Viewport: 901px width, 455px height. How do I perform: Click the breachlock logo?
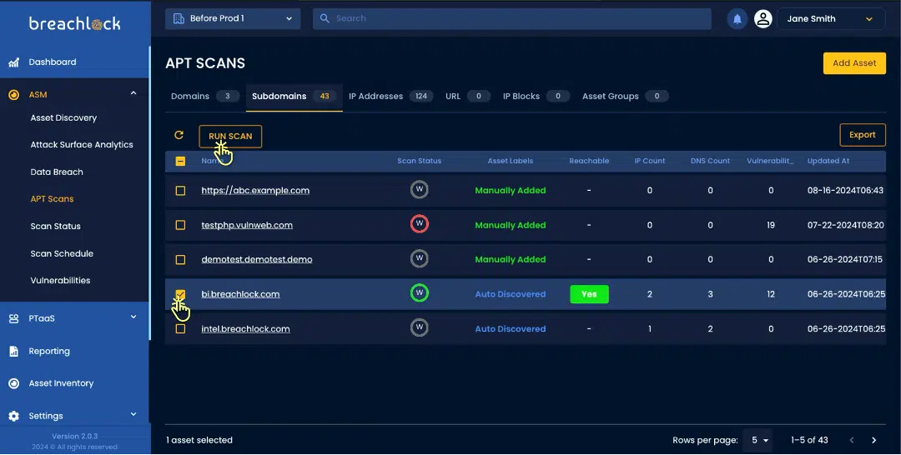click(x=75, y=23)
